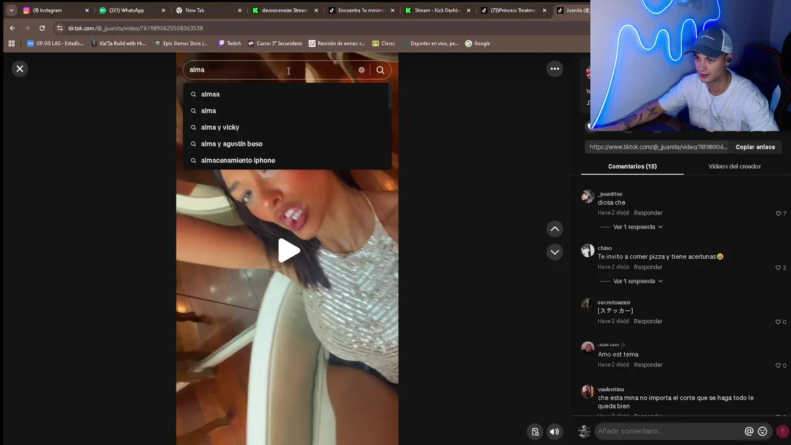Open the 'Deportes en vivo' bookmark
Viewport: 791px width, 445px height.
coord(430,43)
